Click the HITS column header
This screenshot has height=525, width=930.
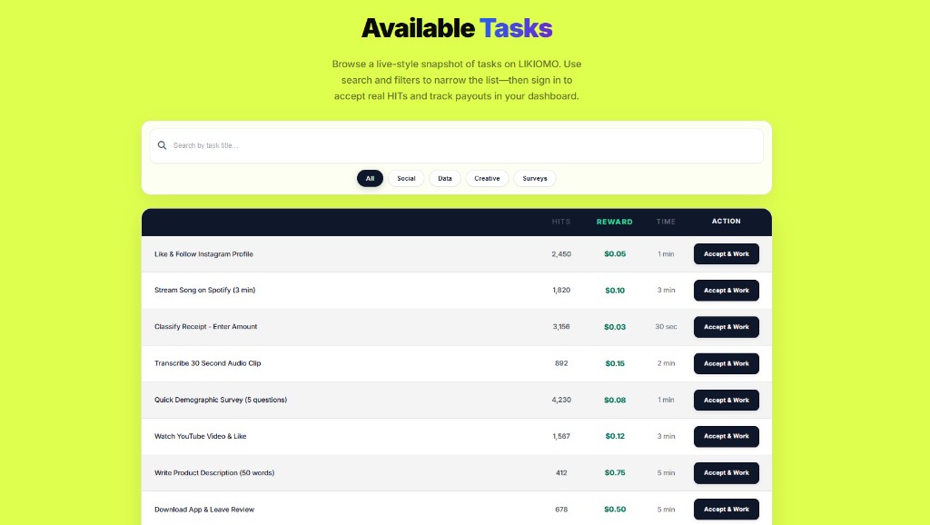(x=561, y=222)
